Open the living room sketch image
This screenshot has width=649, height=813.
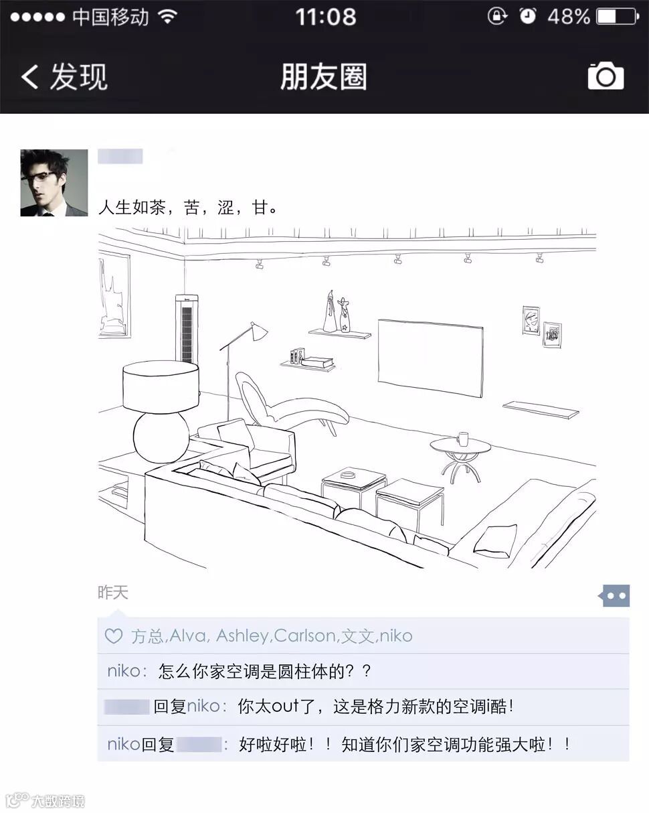point(347,398)
